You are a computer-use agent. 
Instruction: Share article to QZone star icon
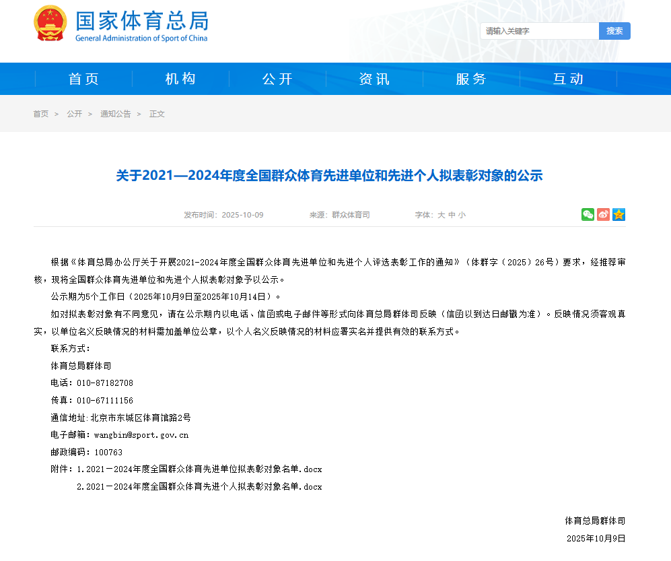point(619,214)
